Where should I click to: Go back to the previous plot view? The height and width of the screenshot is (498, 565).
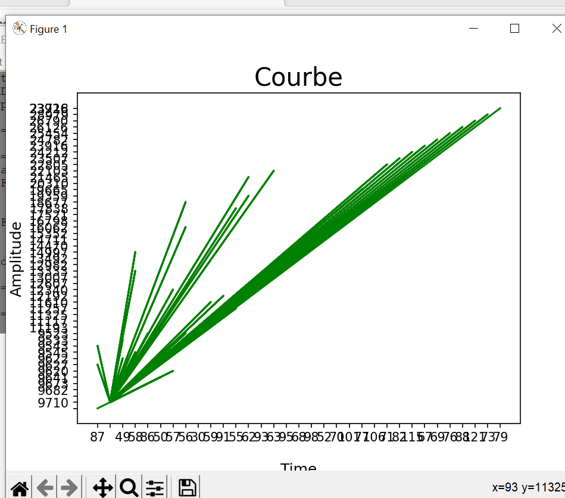45,488
